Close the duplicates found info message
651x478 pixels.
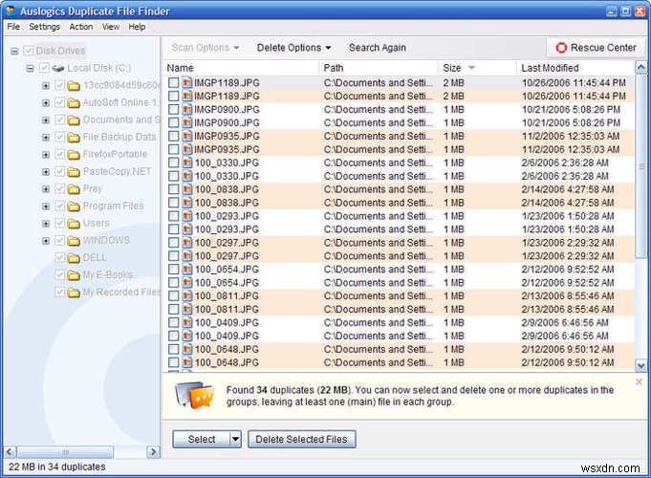point(639,381)
